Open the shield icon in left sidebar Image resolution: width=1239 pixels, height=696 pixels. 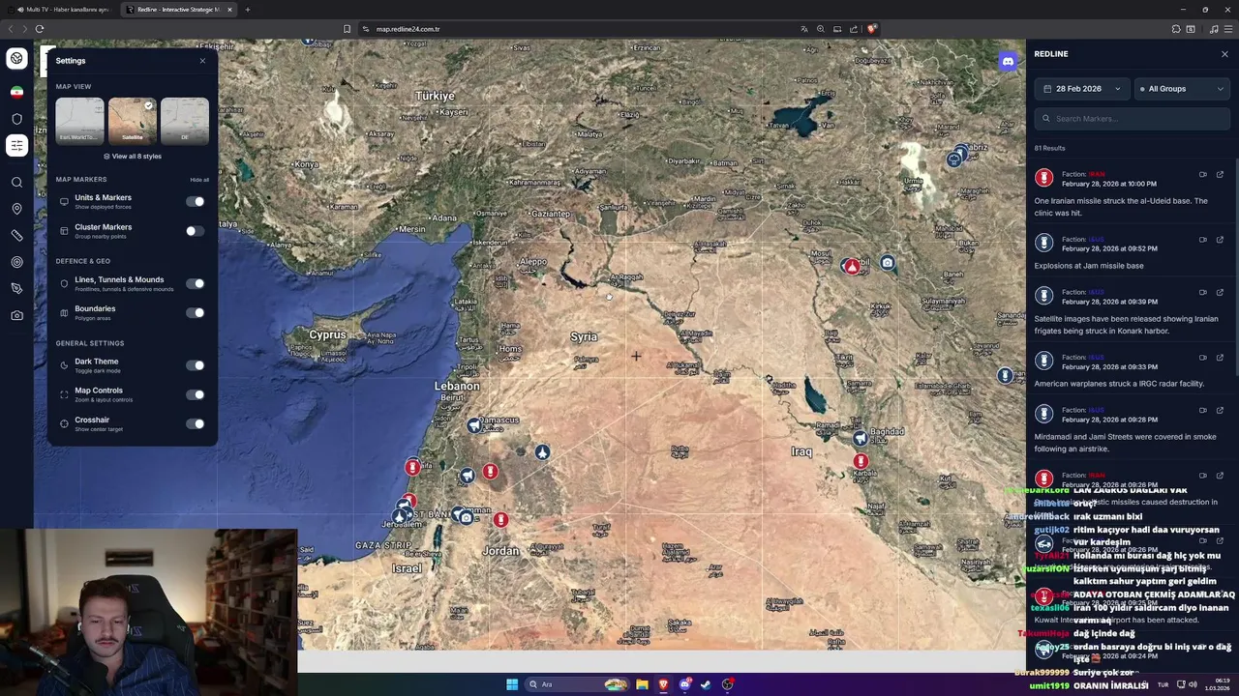point(16,119)
